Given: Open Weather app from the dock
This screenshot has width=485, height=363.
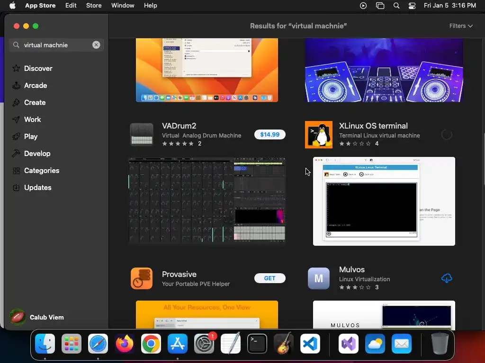Looking at the screenshot, I should point(375,344).
